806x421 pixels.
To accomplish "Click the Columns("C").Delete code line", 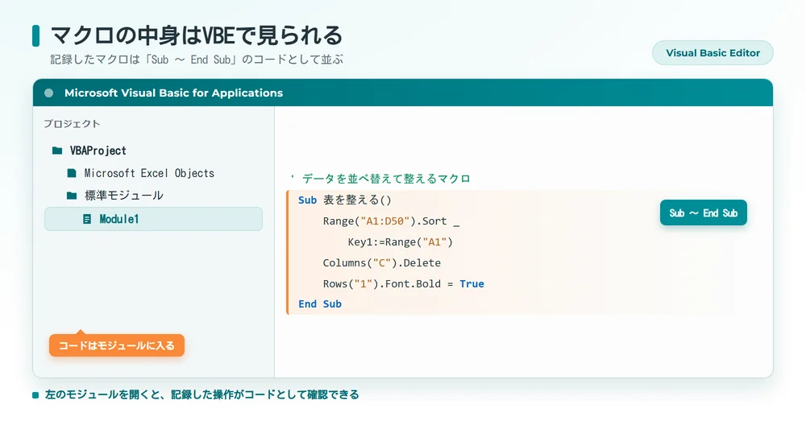I will [x=381, y=263].
